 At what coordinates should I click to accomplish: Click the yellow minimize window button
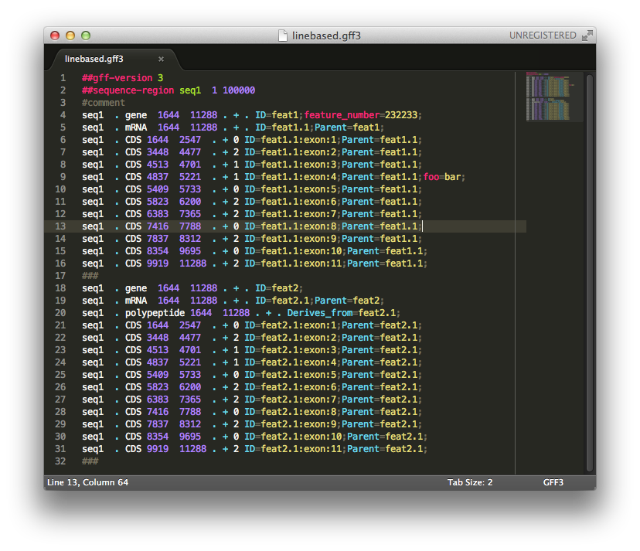(70, 36)
